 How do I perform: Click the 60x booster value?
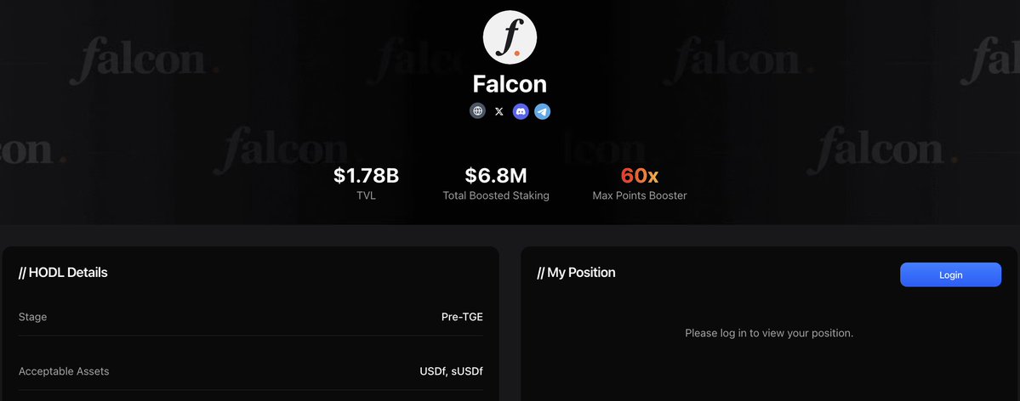point(640,176)
